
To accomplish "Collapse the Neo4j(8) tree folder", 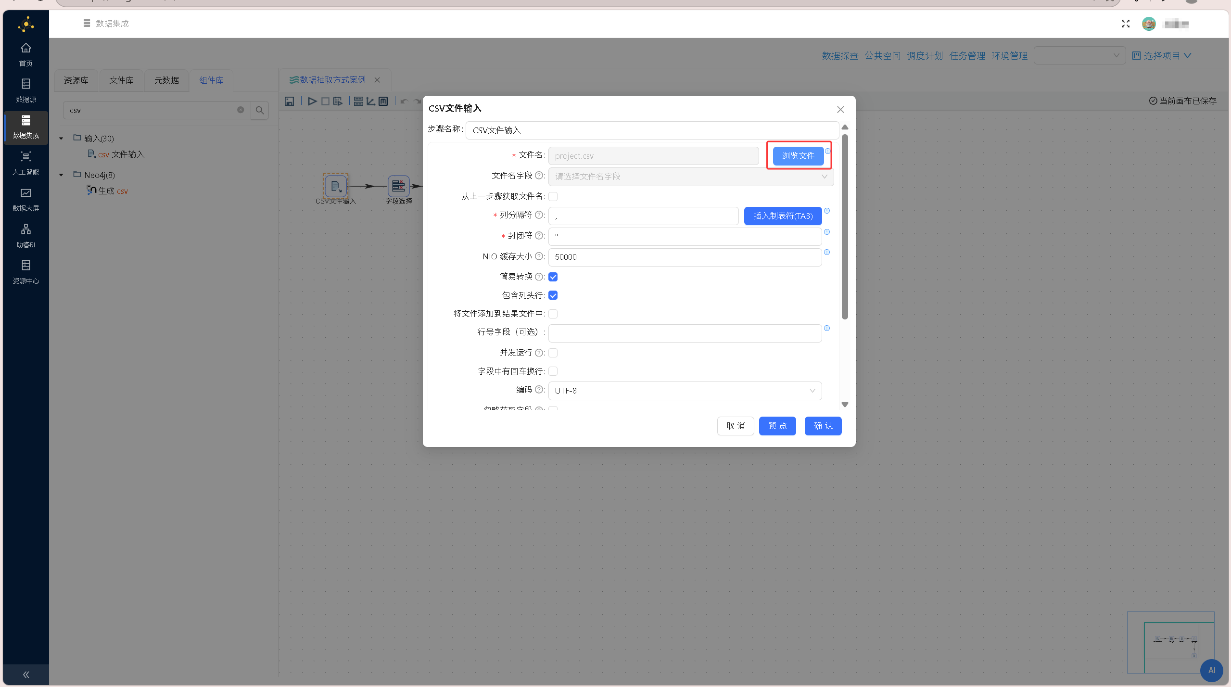I will coord(61,175).
